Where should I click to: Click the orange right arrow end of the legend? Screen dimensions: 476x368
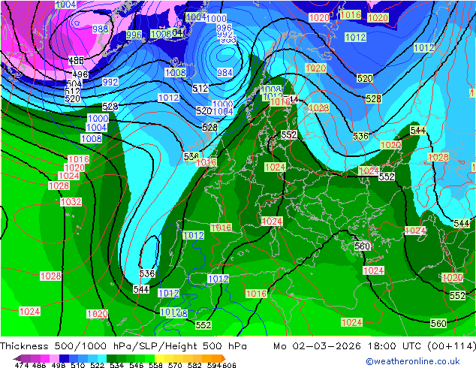(x=224, y=358)
